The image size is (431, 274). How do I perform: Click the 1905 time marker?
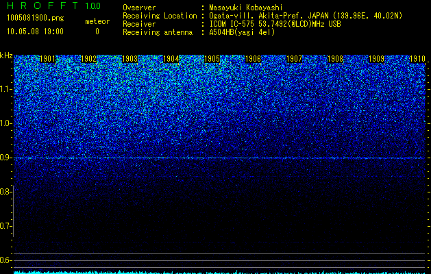pos(212,59)
